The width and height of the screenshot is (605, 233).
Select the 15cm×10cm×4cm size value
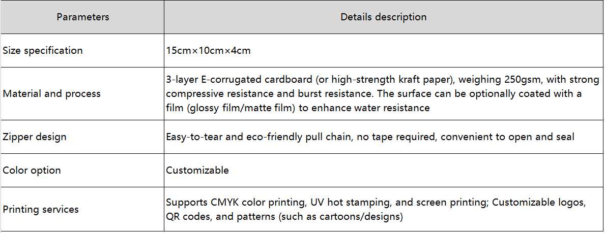[x=208, y=51]
